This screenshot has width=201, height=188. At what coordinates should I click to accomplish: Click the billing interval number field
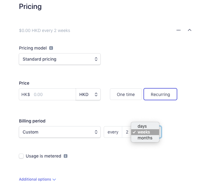tap(126, 132)
